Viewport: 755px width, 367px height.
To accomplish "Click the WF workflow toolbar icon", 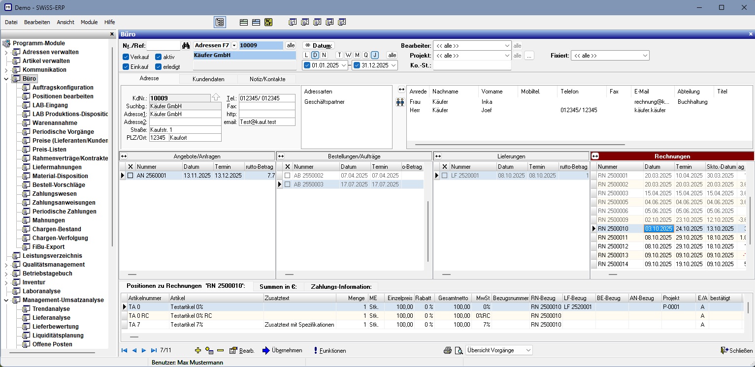I will 268,22.
